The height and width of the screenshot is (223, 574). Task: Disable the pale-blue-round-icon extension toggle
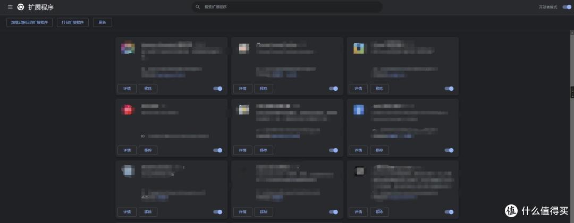[218, 212]
